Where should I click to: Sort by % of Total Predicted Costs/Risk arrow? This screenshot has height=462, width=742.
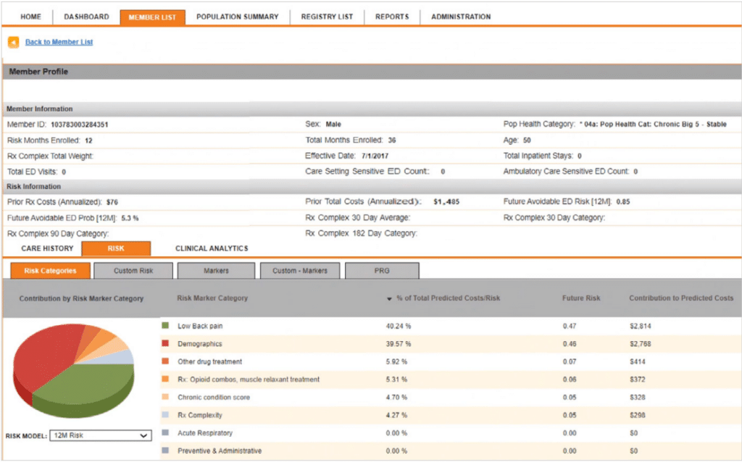pyautogui.click(x=389, y=299)
